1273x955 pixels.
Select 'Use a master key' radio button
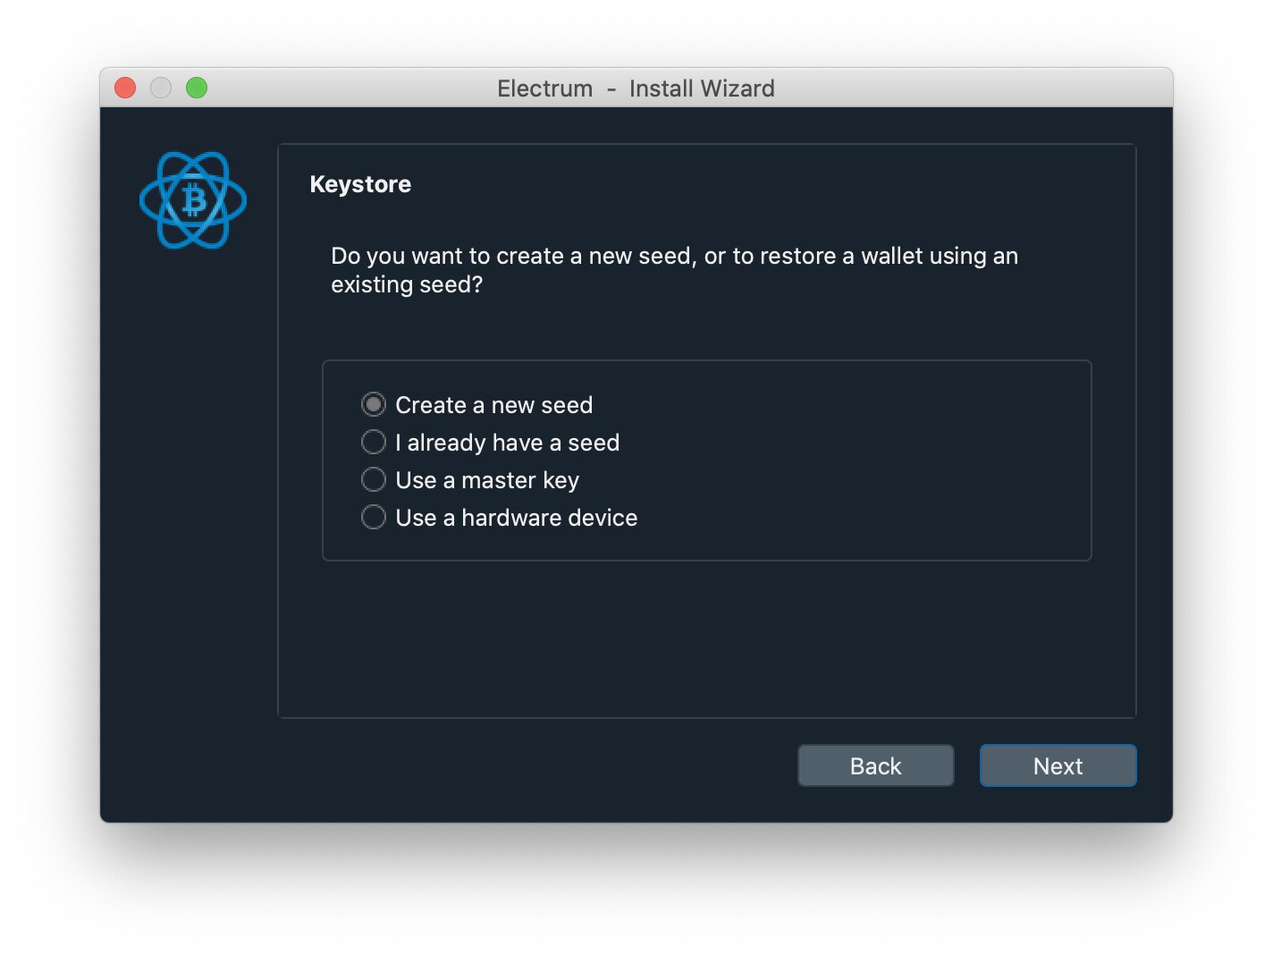470,480
